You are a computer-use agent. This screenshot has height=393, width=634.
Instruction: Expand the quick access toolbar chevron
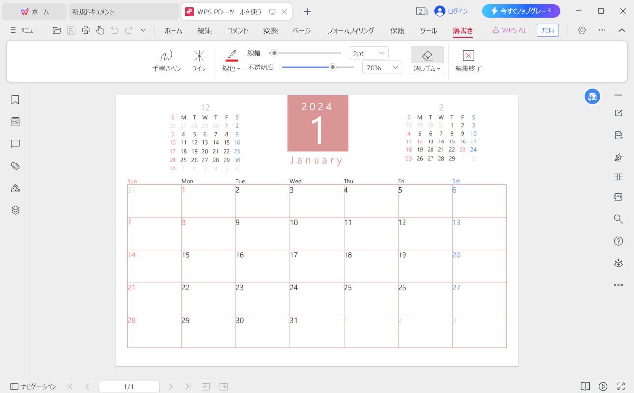143,30
